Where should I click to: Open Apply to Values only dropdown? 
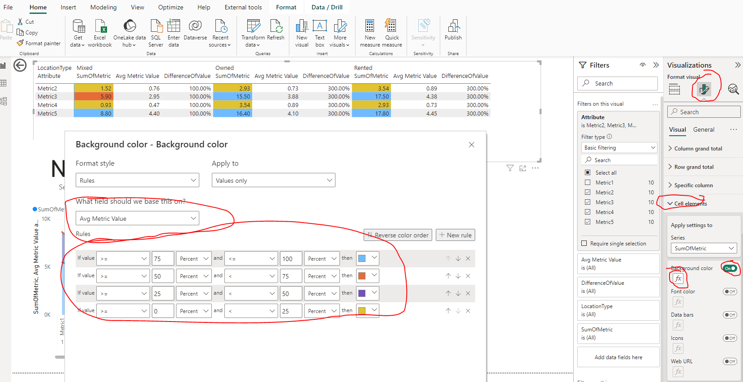pyautogui.click(x=273, y=180)
